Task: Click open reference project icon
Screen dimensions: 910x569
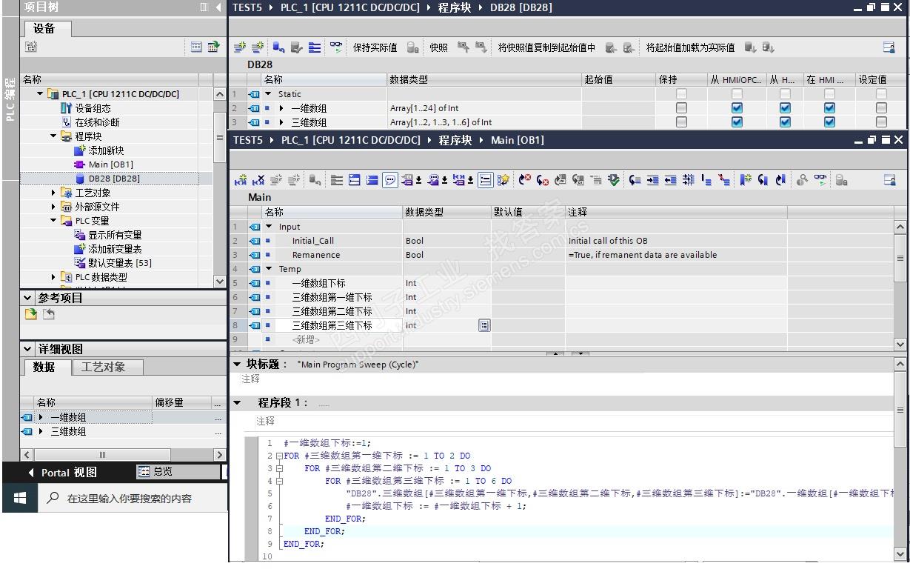Action: (x=32, y=314)
